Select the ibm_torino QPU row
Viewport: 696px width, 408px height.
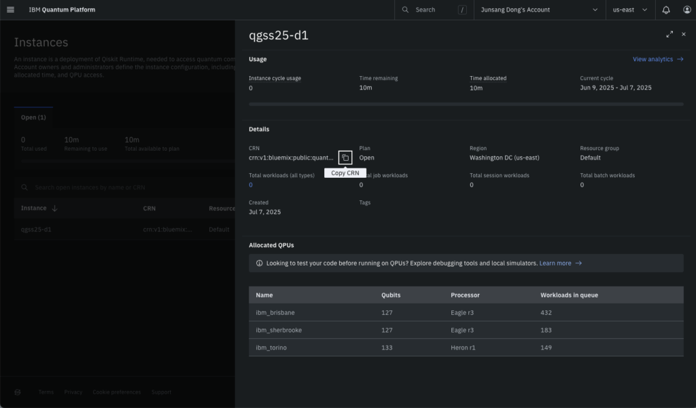point(466,348)
